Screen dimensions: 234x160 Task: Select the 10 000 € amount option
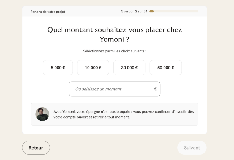pyautogui.click(x=93, y=68)
